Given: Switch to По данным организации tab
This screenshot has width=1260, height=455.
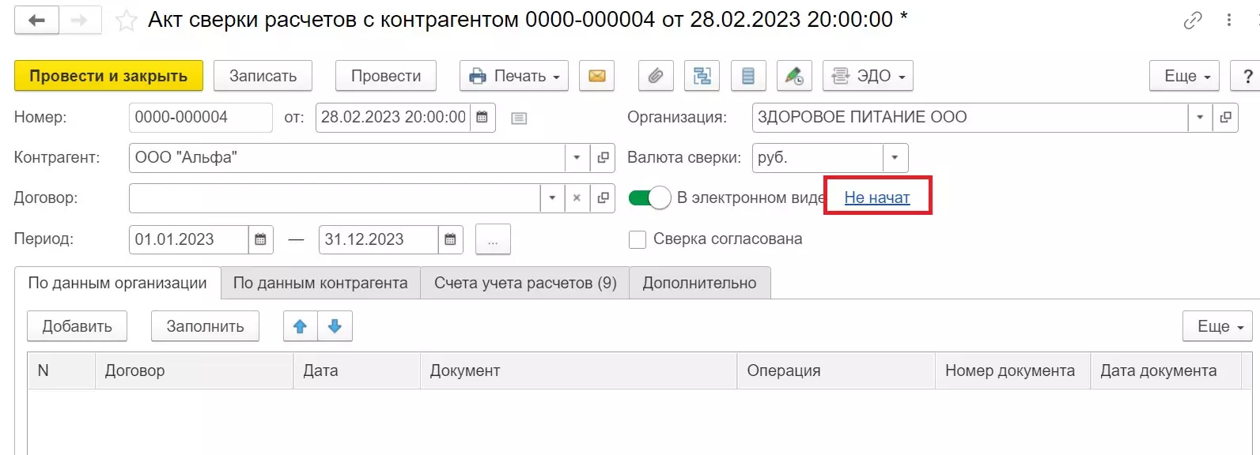Looking at the screenshot, I should tap(117, 283).
